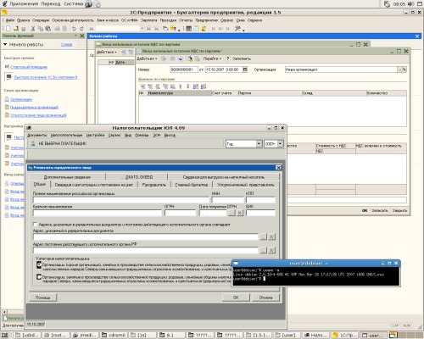Click the volume speaker icon in top panel
424x339 pixels.
pos(410,4)
